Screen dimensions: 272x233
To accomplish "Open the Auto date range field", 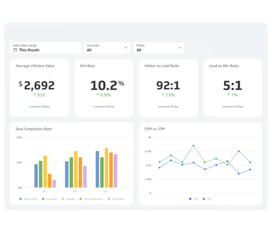I will pyautogui.click(x=45, y=48).
